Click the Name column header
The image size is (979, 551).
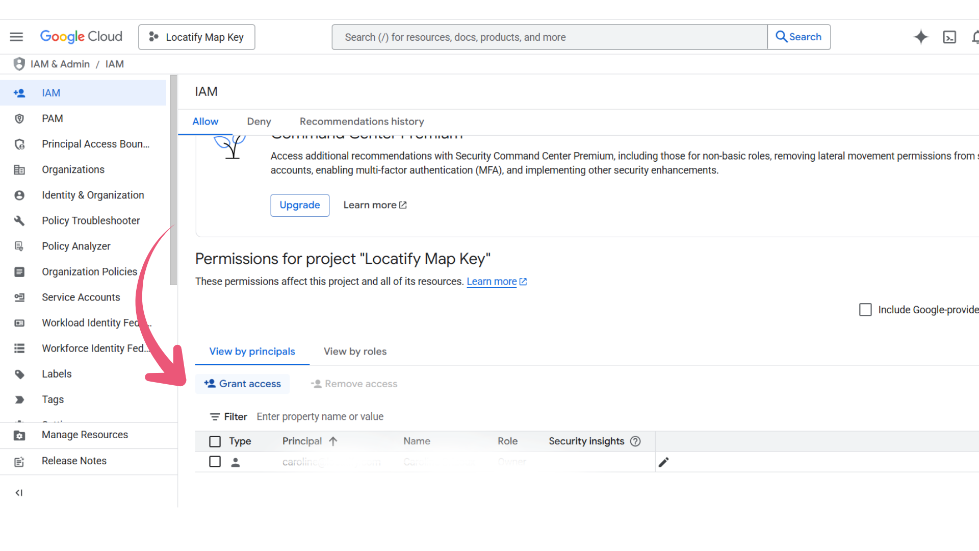click(x=417, y=441)
